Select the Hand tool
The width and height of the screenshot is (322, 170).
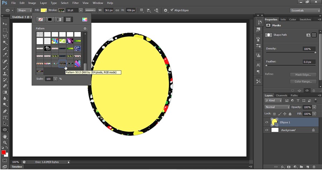coord(5,136)
